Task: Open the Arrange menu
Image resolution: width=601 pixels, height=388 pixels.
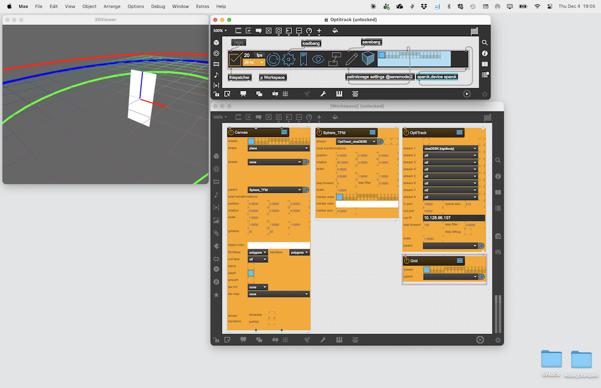Action: pos(112,6)
